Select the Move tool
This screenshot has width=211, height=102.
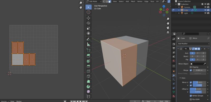[88, 18]
